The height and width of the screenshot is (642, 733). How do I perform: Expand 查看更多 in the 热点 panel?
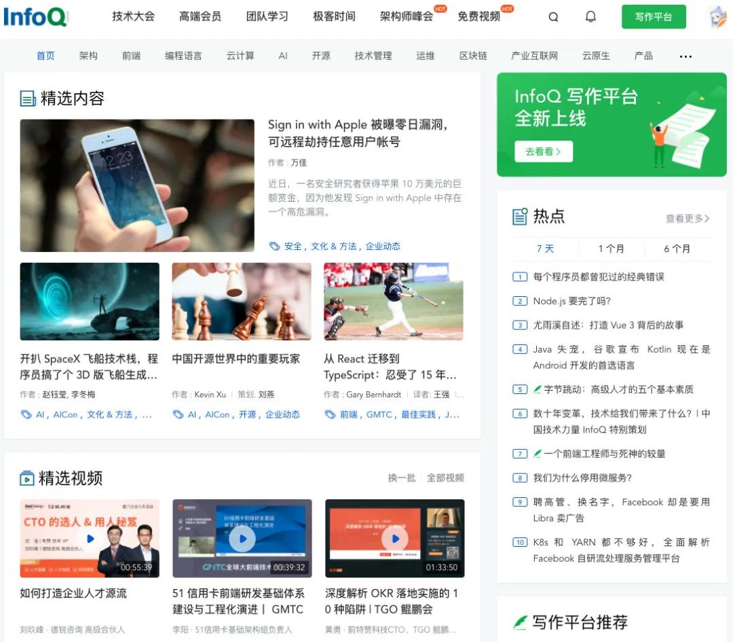click(x=688, y=219)
